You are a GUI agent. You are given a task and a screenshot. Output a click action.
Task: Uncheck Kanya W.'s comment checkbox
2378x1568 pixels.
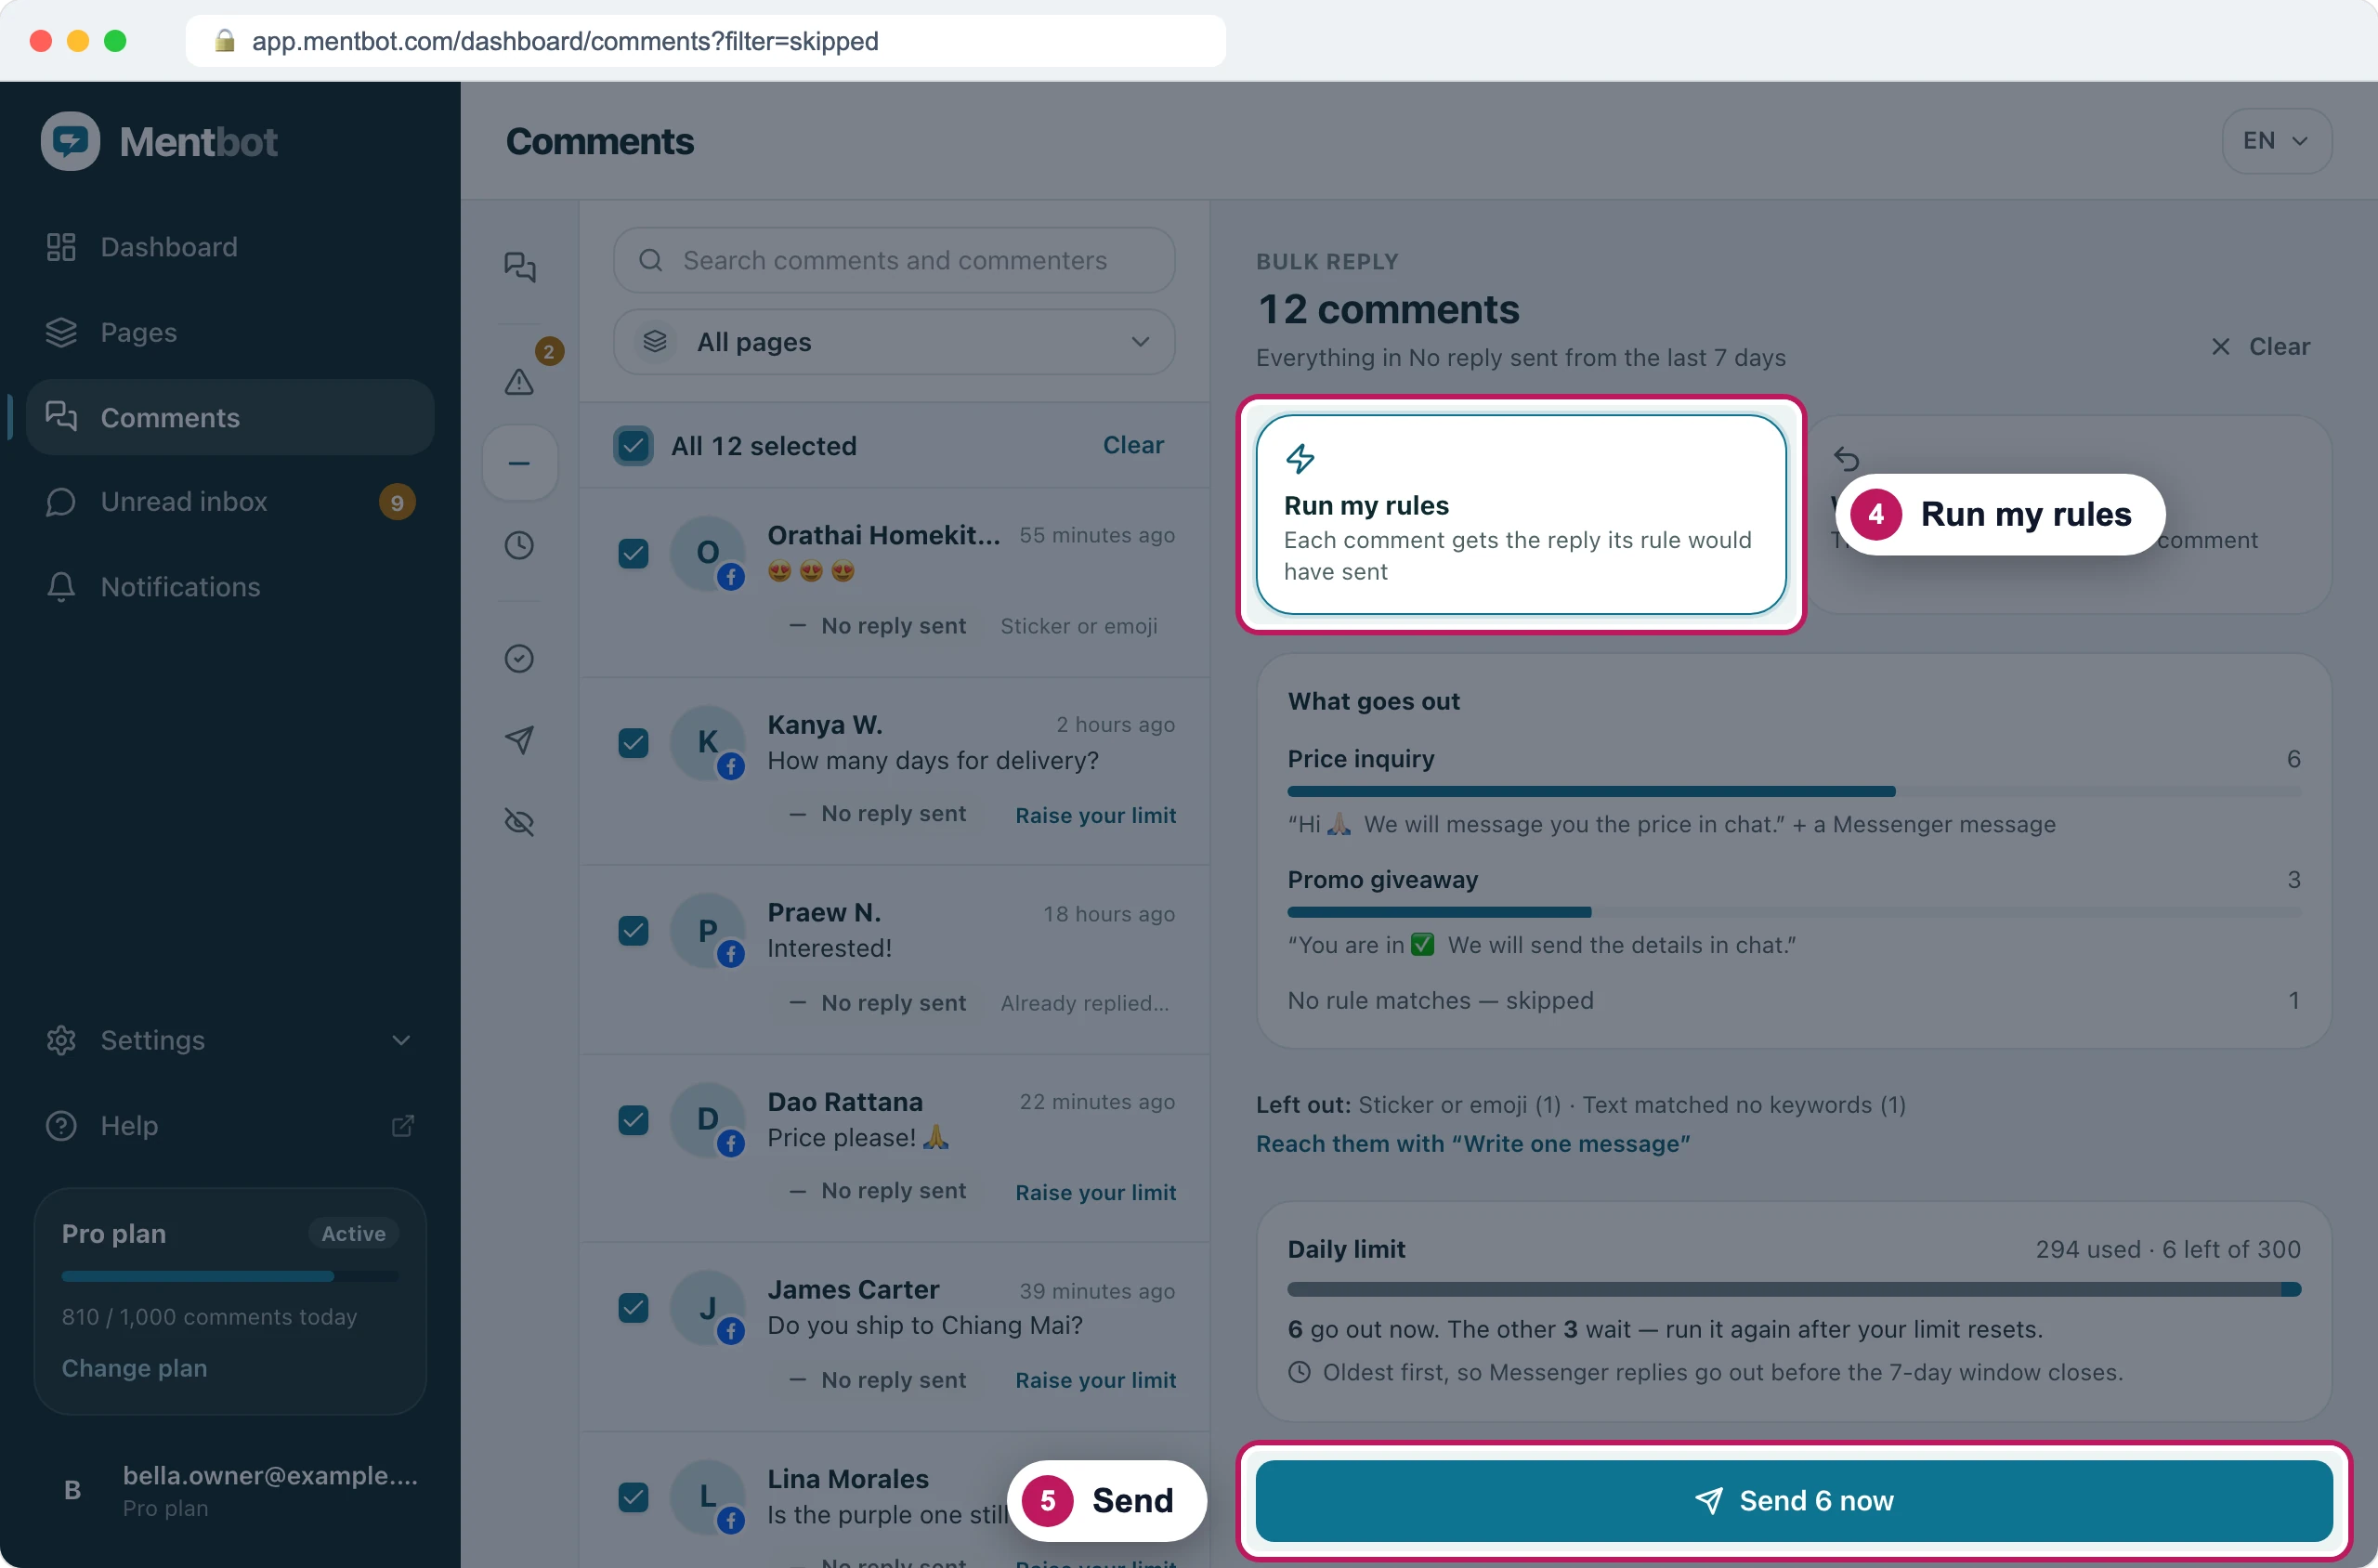pyautogui.click(x=633, y=743)
